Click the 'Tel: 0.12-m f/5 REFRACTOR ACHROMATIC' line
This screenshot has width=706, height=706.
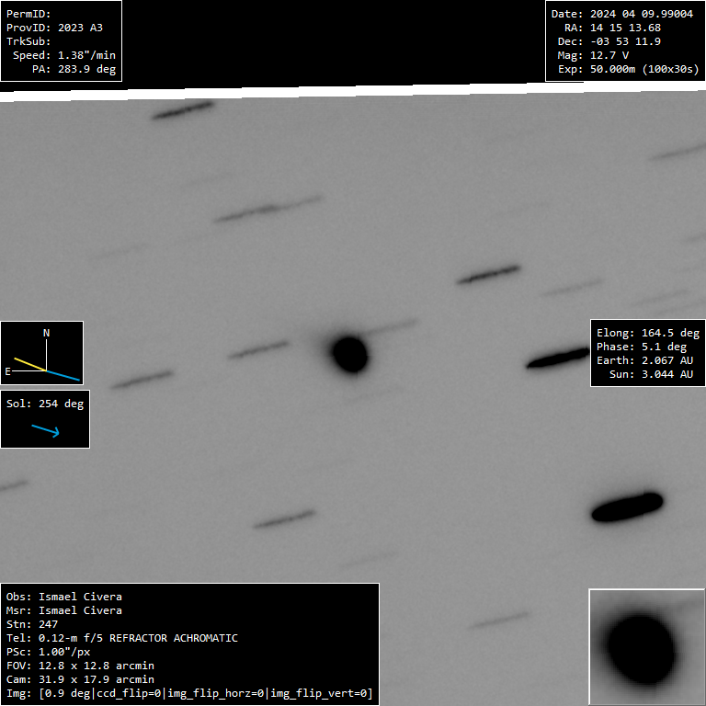(122, 638)
